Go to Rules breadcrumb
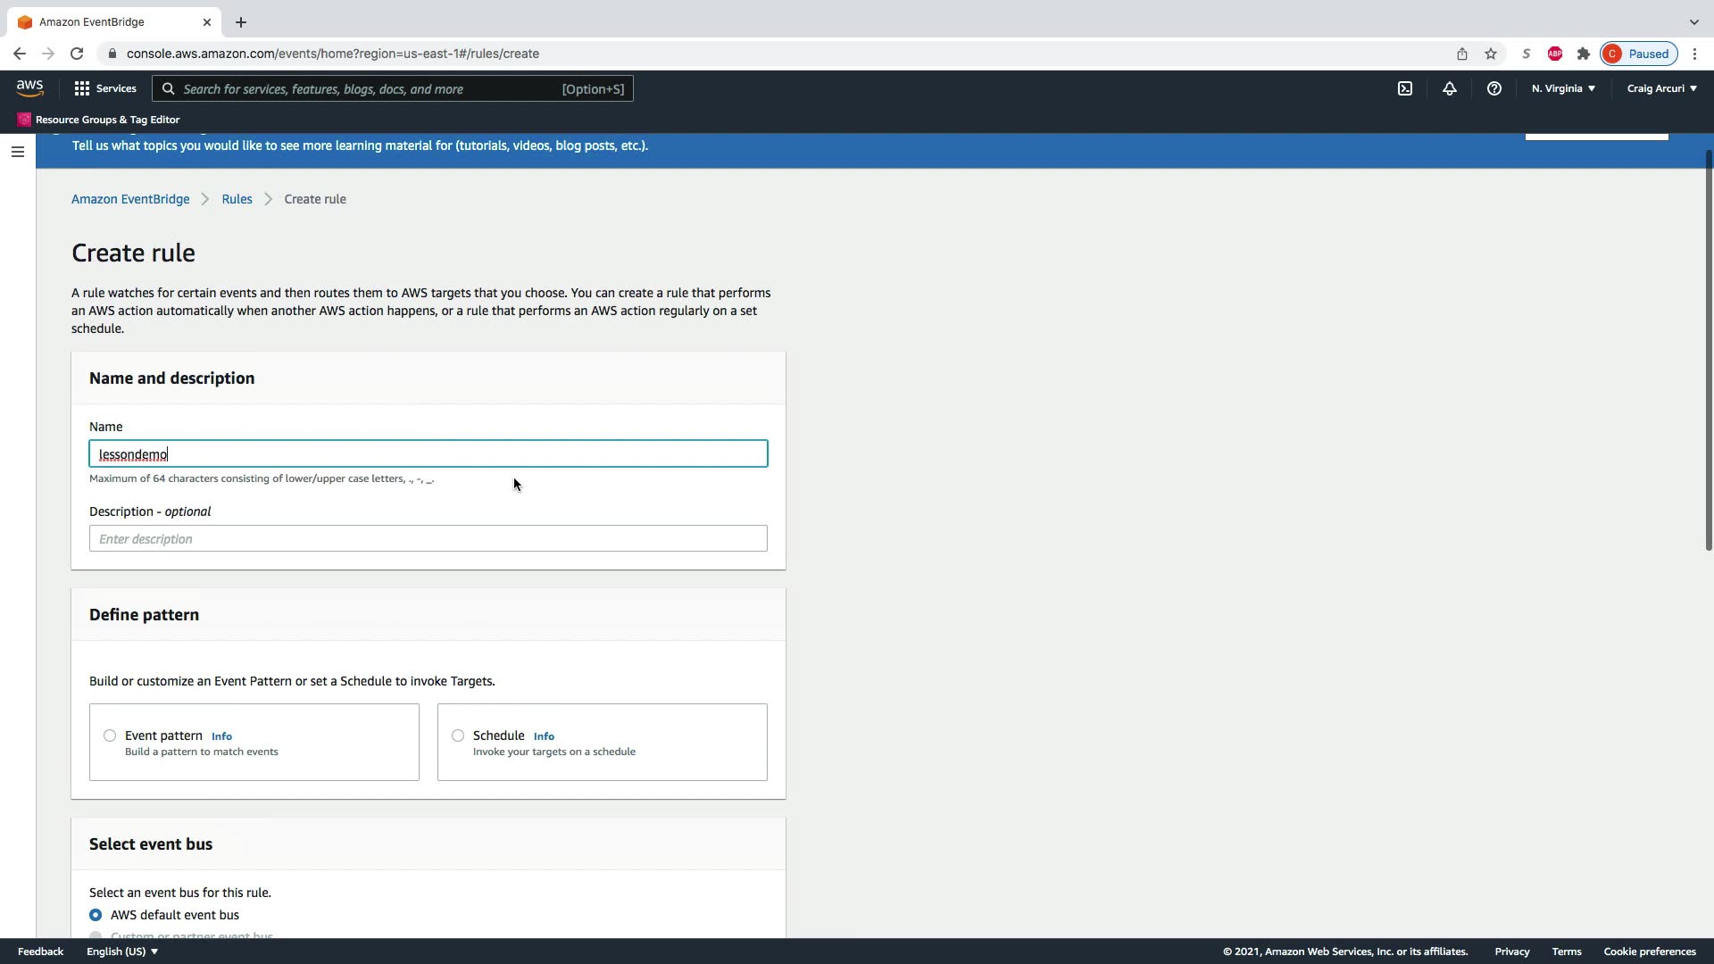Screen dimensions: 1714x964 pos(237,199)
